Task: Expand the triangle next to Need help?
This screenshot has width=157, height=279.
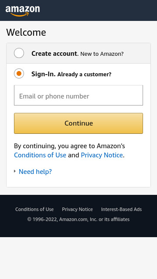Action: pyautogui.click(x=15, y=171)
